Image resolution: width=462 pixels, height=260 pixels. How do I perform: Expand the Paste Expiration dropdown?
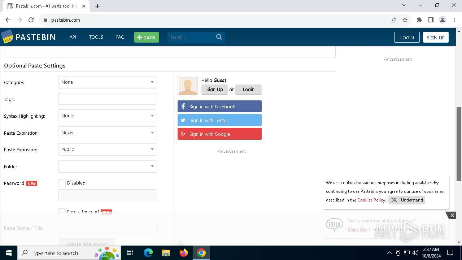point(107,133)
